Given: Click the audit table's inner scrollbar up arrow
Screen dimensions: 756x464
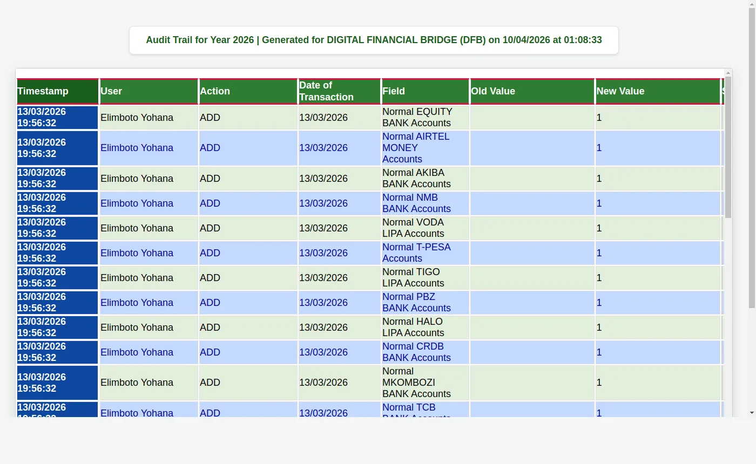Looking at the screenshot, I should pos(728,72).
